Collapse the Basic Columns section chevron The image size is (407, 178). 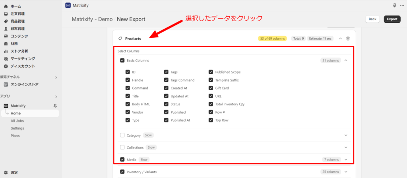coord(346,60)
